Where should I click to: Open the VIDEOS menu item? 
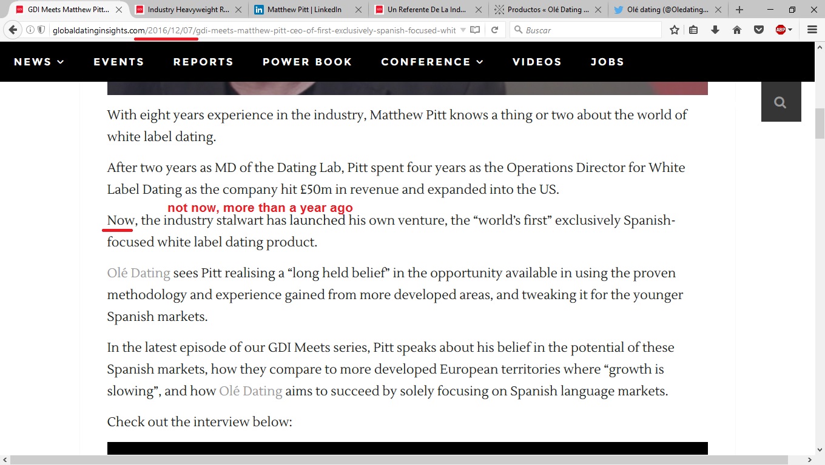coord(537,62)
